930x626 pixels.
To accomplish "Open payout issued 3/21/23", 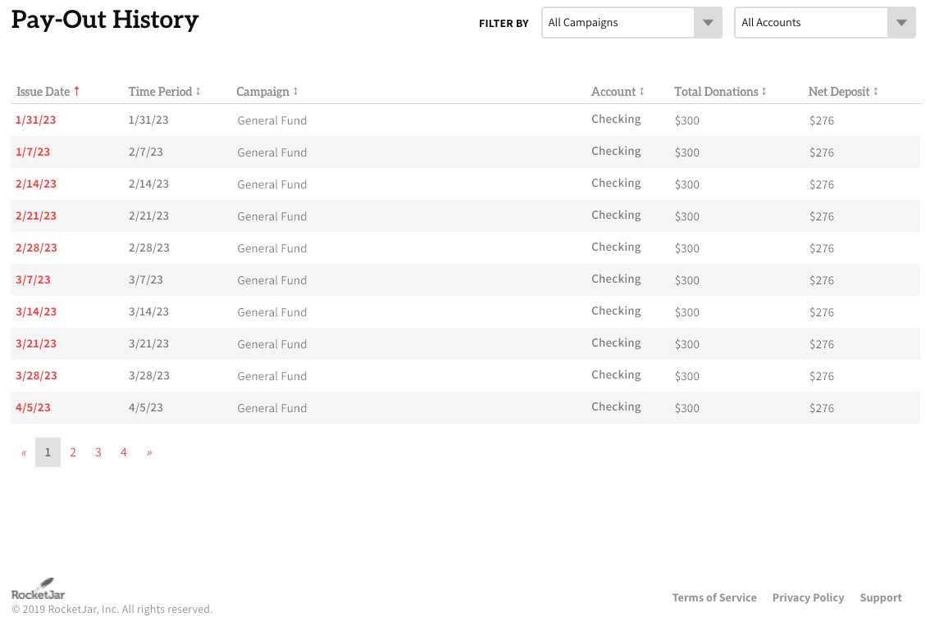I will [36, 344].
